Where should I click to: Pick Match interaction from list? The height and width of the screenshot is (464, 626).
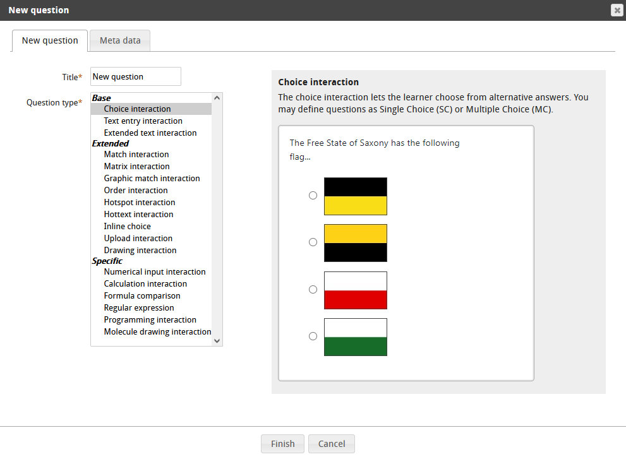pos(152,155)
